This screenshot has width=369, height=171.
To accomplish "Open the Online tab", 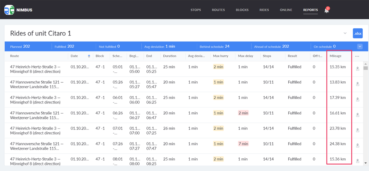I will point(286,10).
